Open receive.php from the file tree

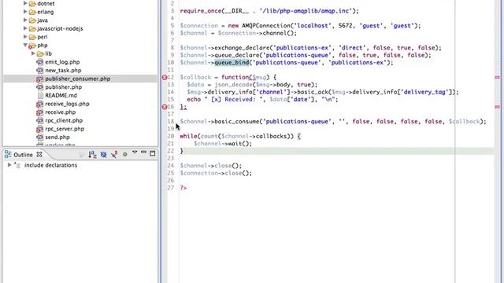[x=61, y=112]
